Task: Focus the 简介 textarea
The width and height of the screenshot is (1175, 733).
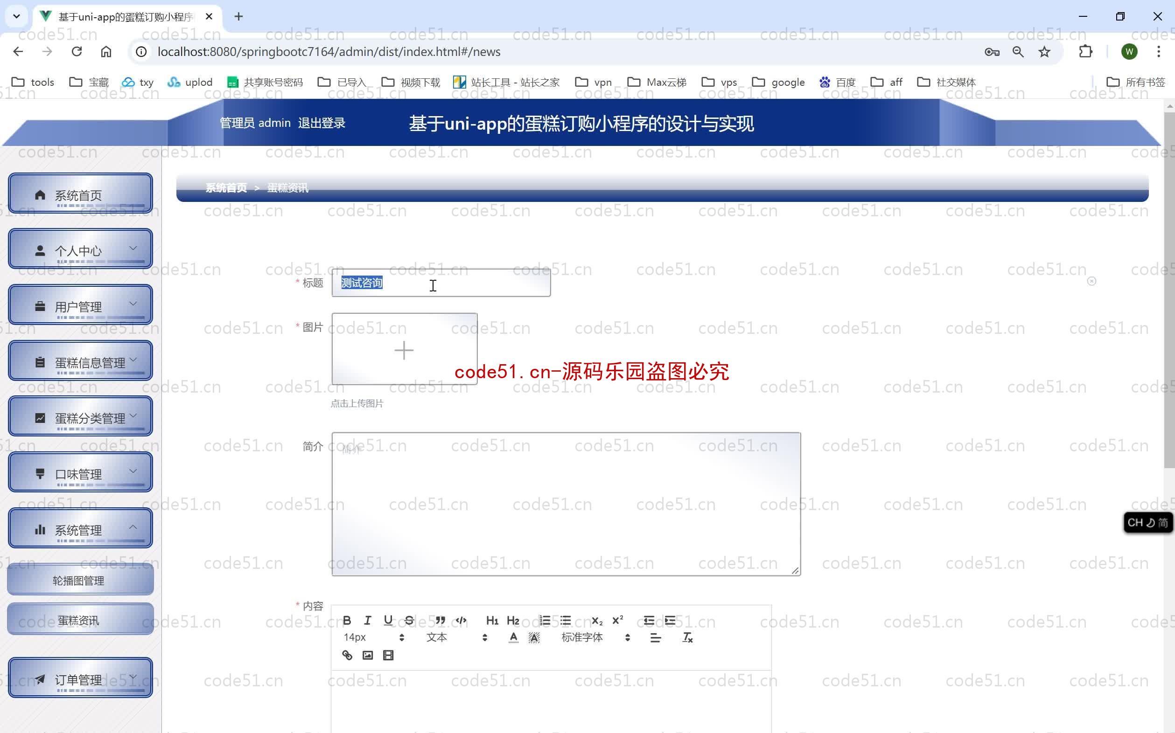Action: click(x=566, y=504)
